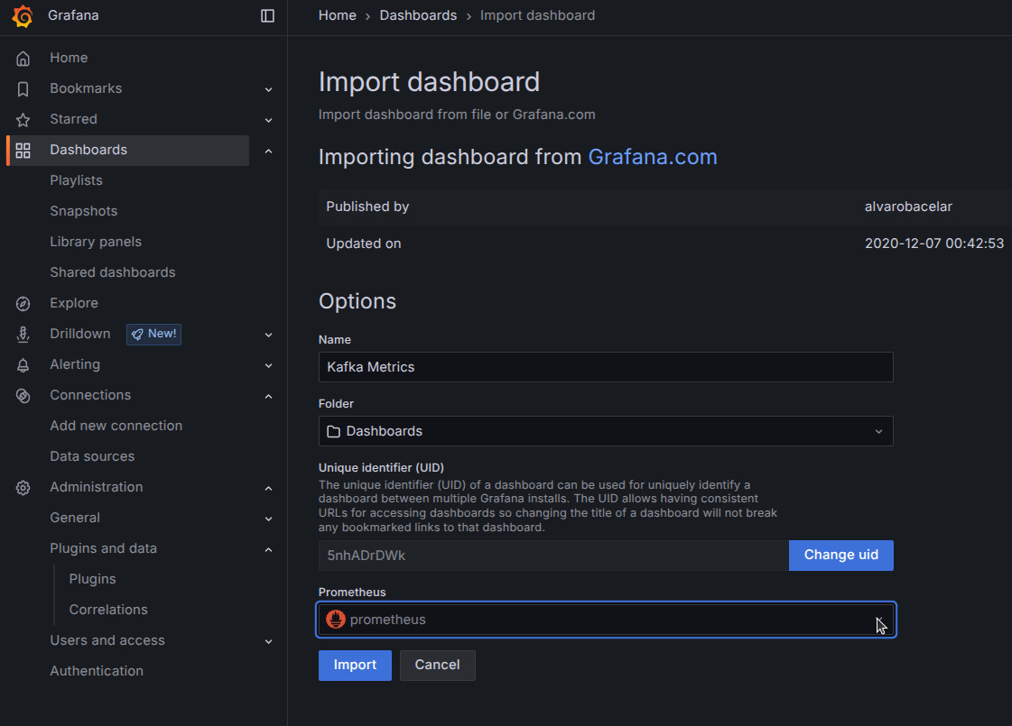Open Data sources in the sidebar
Screen dimensions: 1012x726
click(x=92, y=456)
